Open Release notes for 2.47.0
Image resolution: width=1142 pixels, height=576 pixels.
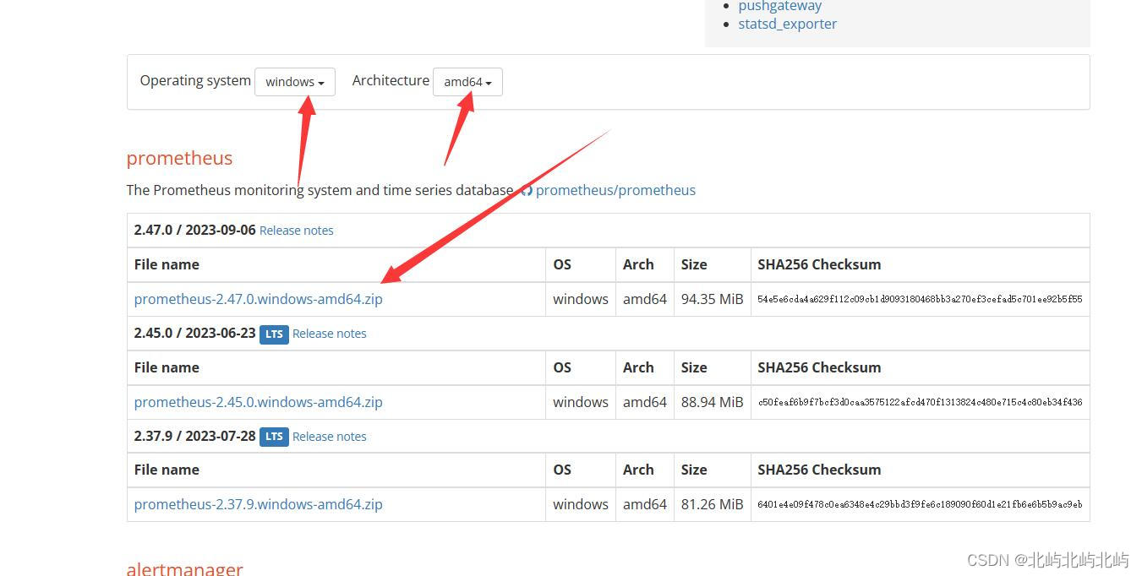[297, 231]
